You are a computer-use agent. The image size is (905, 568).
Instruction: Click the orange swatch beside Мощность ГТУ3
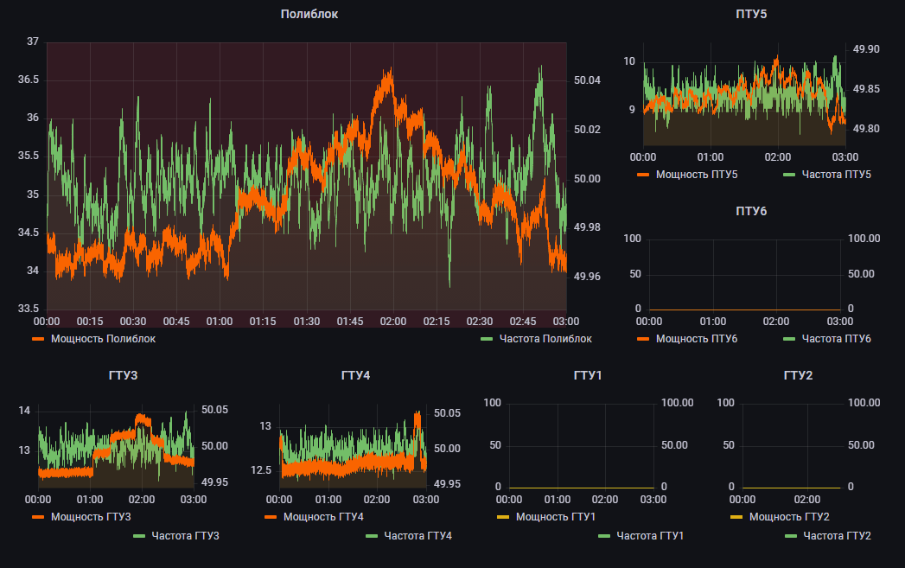click(x=38, y=517)
